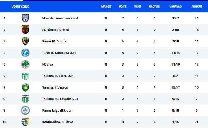Click the Pärnu Jalgpalliklubi team name
Image resolution: width=208 pixels, height=128 pixels.
[x=57, y=110]
